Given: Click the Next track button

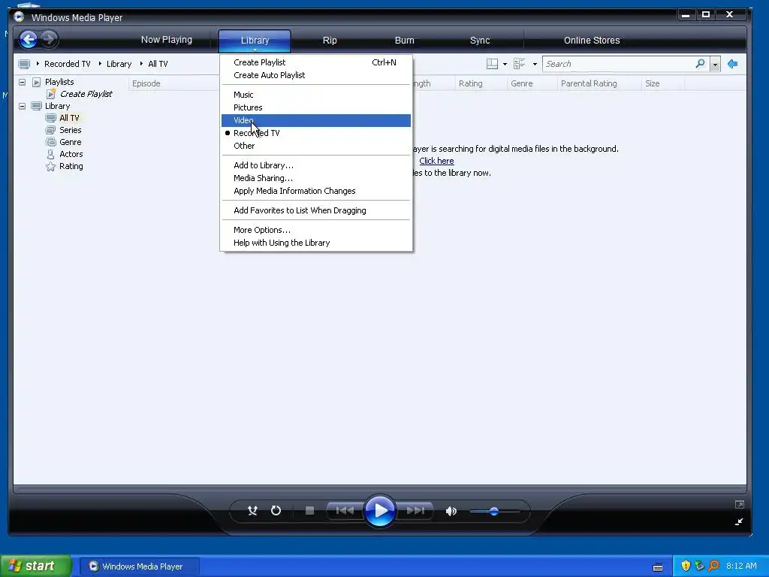Looking at the screenshot, I should pyautogui.click(x=415, y=511).
